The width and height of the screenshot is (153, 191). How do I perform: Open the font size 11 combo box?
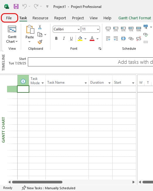91,29
